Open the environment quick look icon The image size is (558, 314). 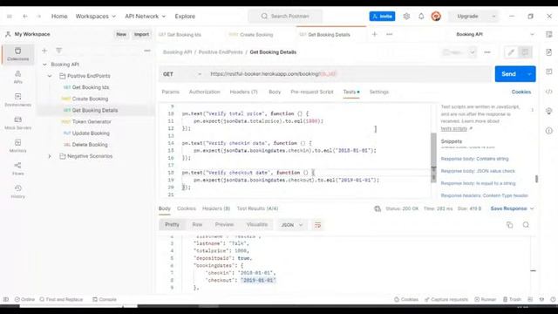[548, 34]
